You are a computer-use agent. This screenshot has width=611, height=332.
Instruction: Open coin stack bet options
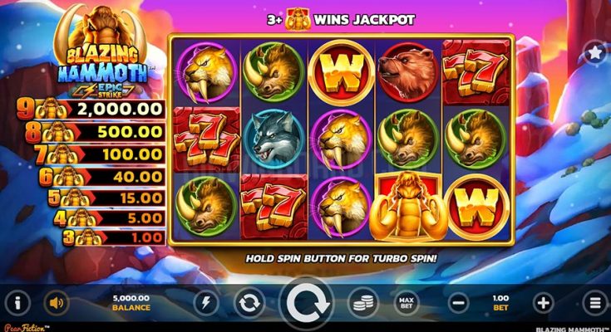point(363,302)
